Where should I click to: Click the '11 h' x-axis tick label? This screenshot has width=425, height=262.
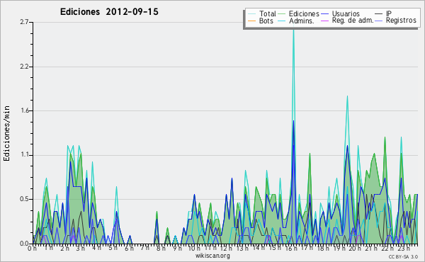[210, 248]
